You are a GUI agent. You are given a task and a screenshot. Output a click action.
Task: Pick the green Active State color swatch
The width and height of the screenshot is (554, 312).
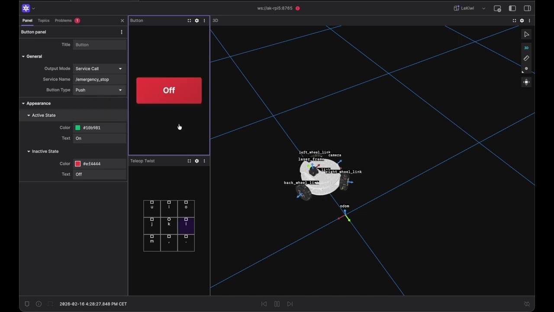pyautogui.click(x=78, y=128)
